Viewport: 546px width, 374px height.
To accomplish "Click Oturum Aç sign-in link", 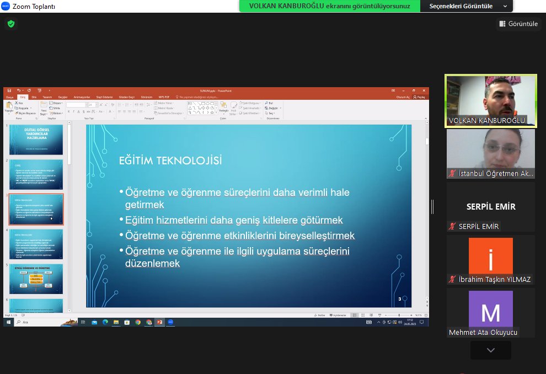I will click(403, 97).
